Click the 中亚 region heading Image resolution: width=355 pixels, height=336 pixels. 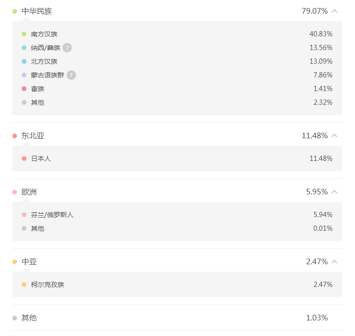pyautogui.click(x=29, y=262)
